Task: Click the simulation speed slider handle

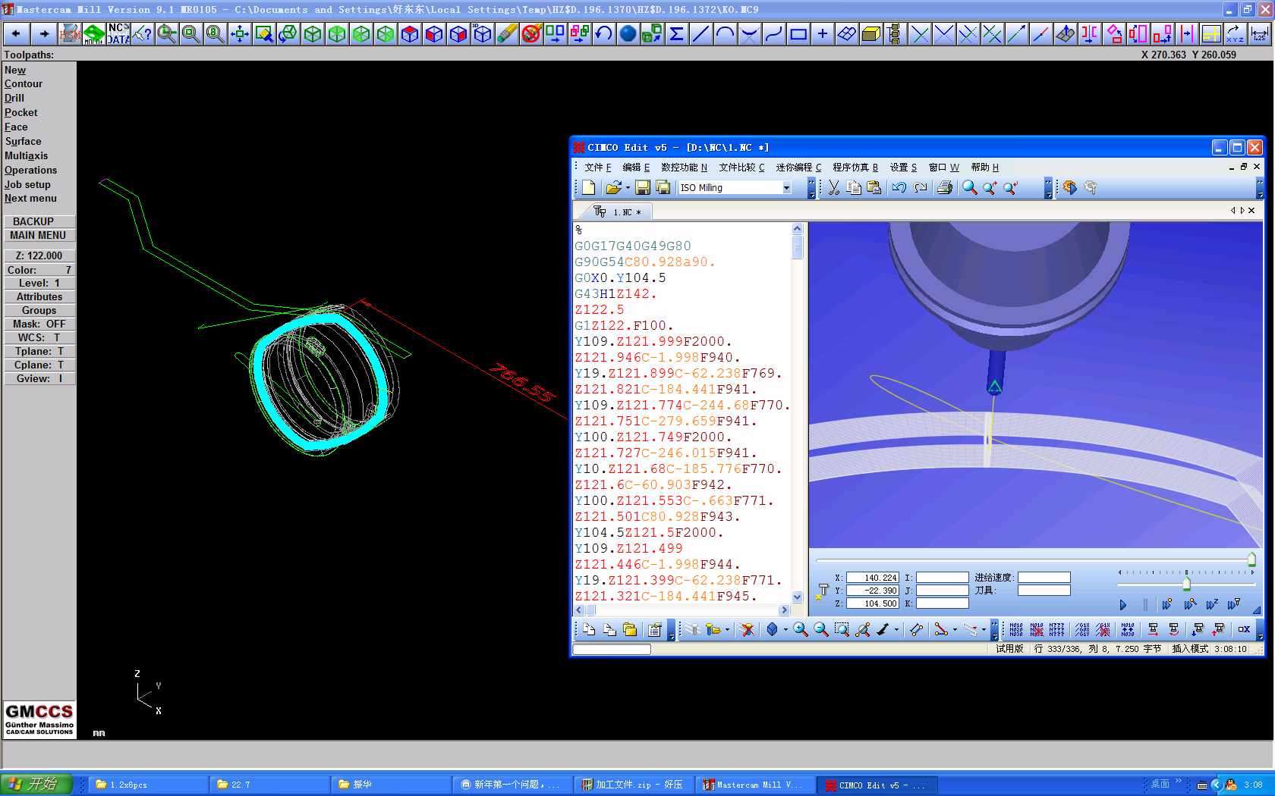Action: tap(1186, 582)
